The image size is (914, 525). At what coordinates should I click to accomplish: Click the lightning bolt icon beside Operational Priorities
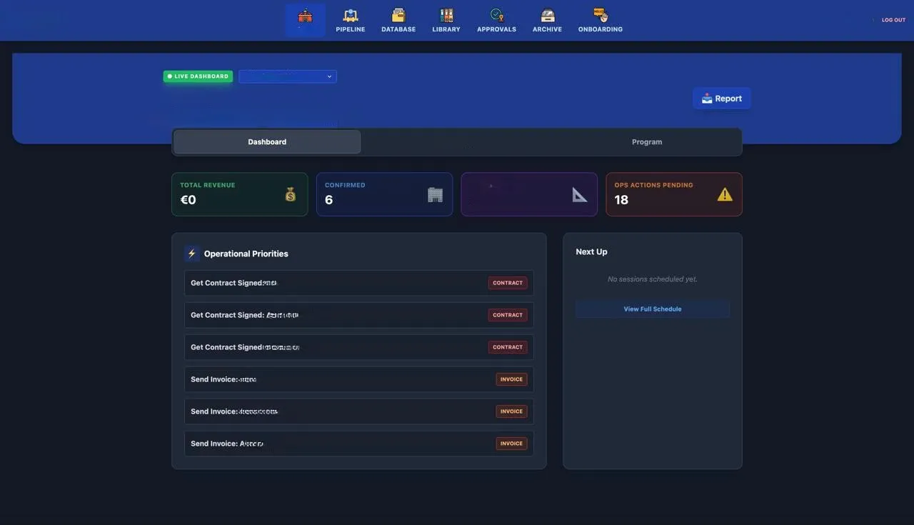191,254
